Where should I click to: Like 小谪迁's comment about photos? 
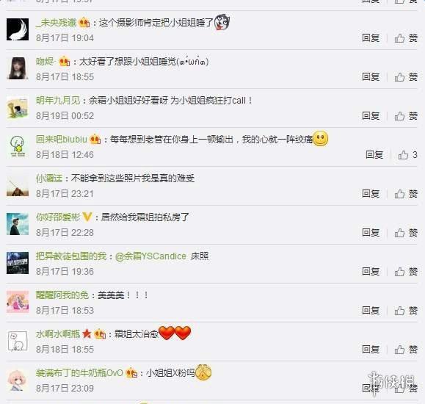(406, 194)
